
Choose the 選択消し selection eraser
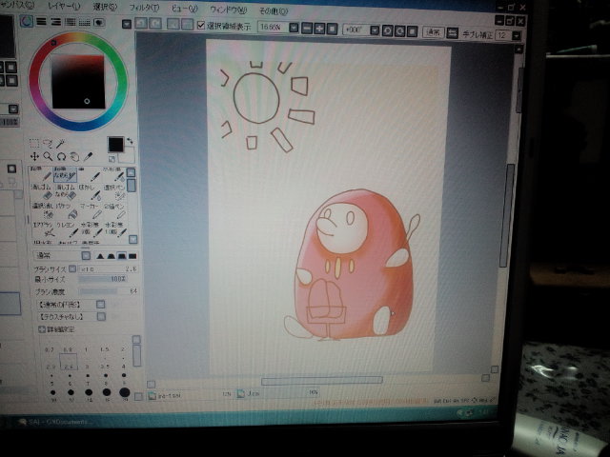[42, 209]
